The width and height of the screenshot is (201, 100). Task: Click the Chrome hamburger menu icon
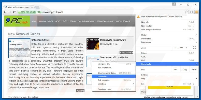[x=196, y=12]
